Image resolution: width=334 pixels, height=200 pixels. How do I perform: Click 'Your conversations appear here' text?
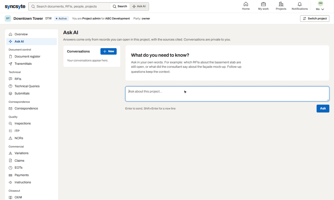click(88, 60)
